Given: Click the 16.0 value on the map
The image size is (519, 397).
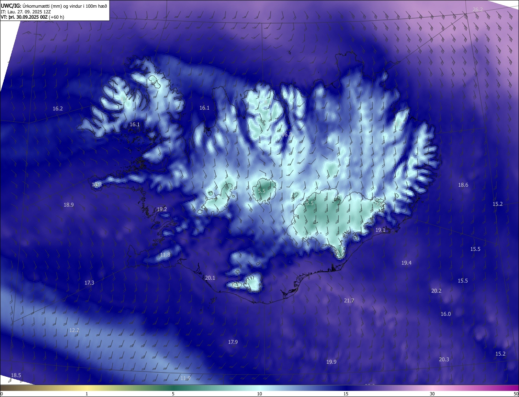Looking at the screenshot, I should click(x=446, y=314).
